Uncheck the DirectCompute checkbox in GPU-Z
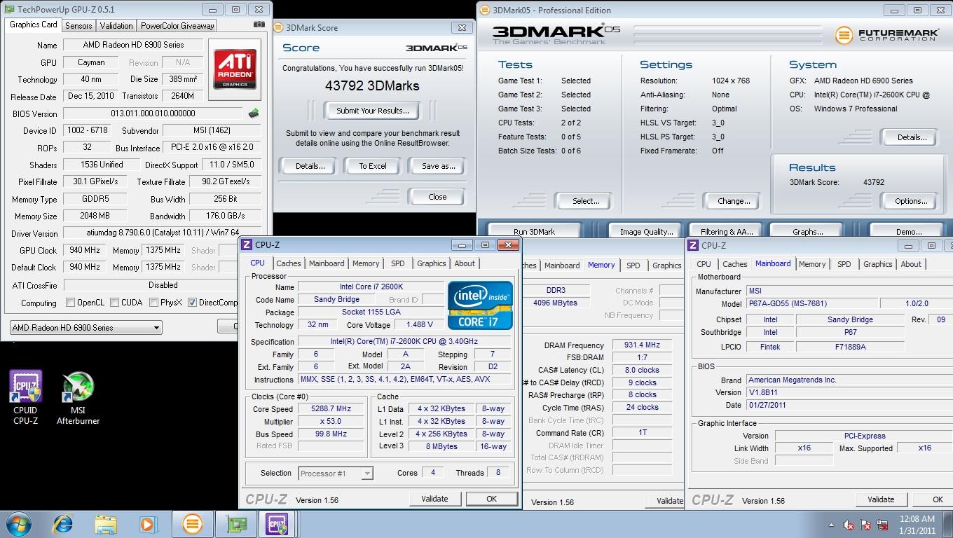Viewport: 953px width, 538px height. [192, 303]
